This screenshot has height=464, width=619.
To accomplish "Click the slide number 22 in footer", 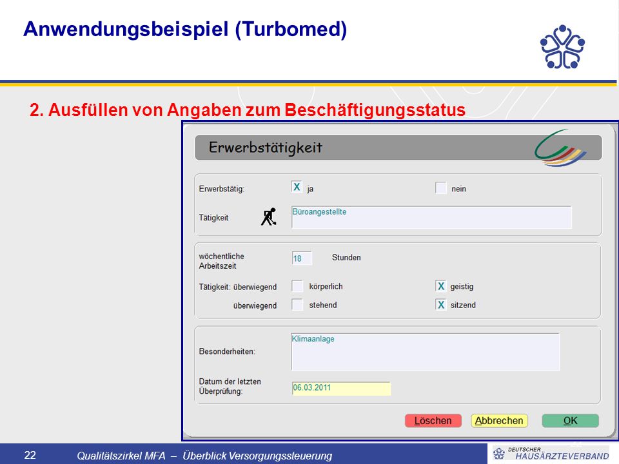I will [x=30, y=455].
